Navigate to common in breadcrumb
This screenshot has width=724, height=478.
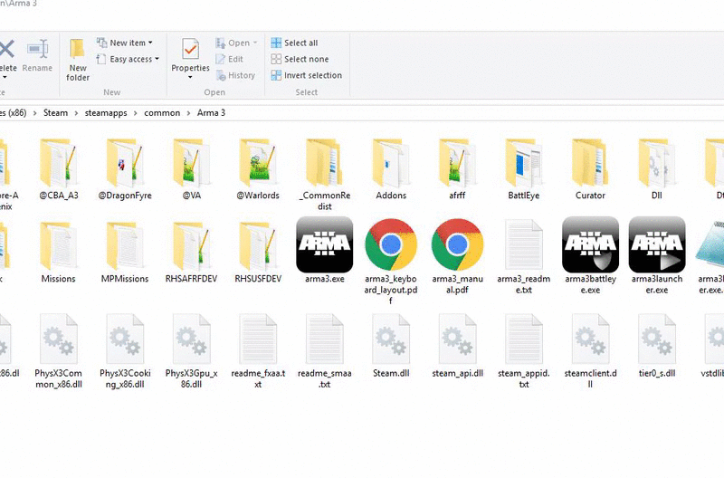[x=162, y=113]
